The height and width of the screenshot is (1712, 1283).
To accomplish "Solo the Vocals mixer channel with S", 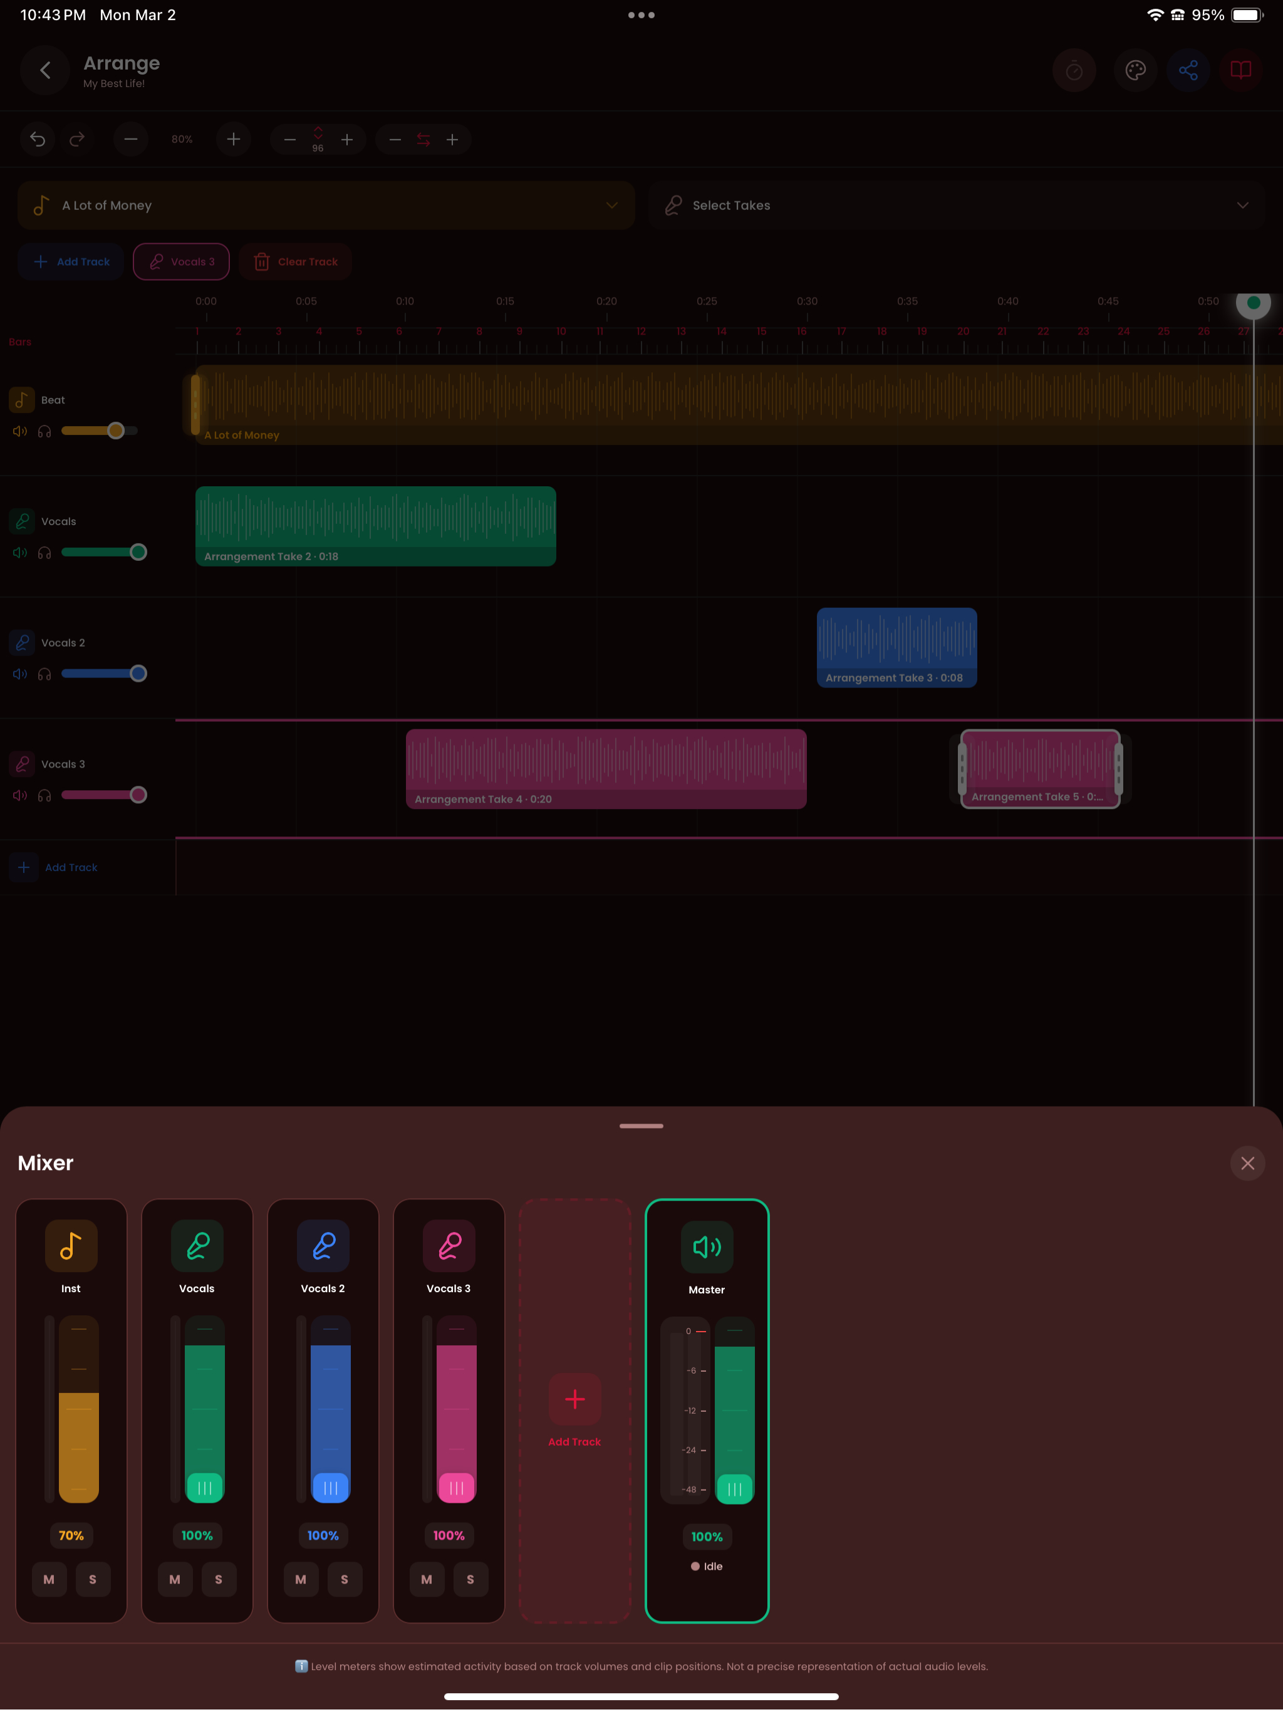I will (219, 1580).
